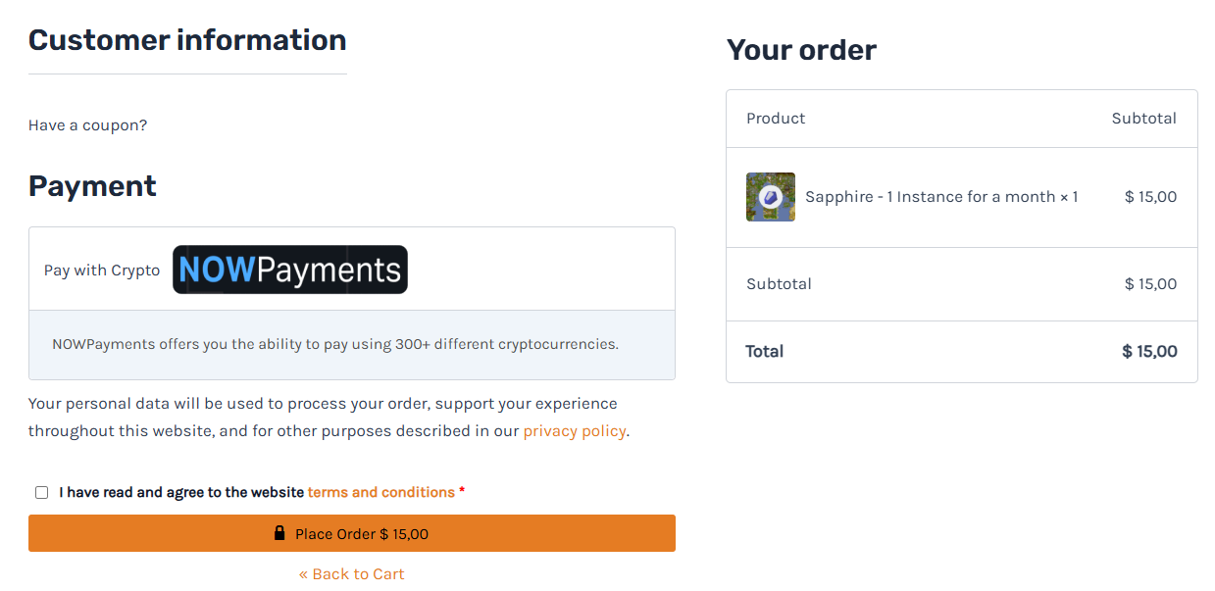This screenshot has height=591, width=1215.
Task: Click the bold Total amount $ 15,00
Action: click(x=1149, y=352)
